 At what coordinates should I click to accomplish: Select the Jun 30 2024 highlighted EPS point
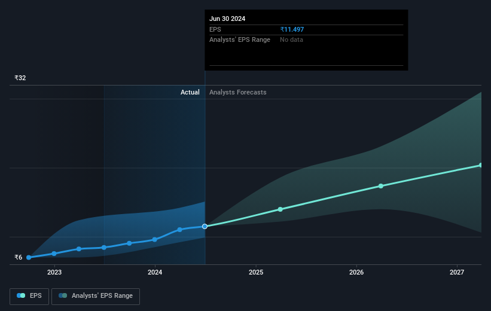click(205, 226)
